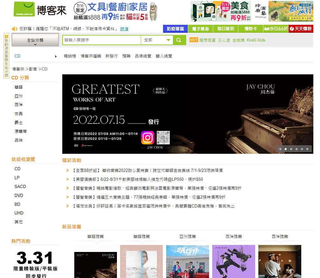The image size is (320, 278).
Task: Click the orange warning icon on side tab
Action: [6, 37]
